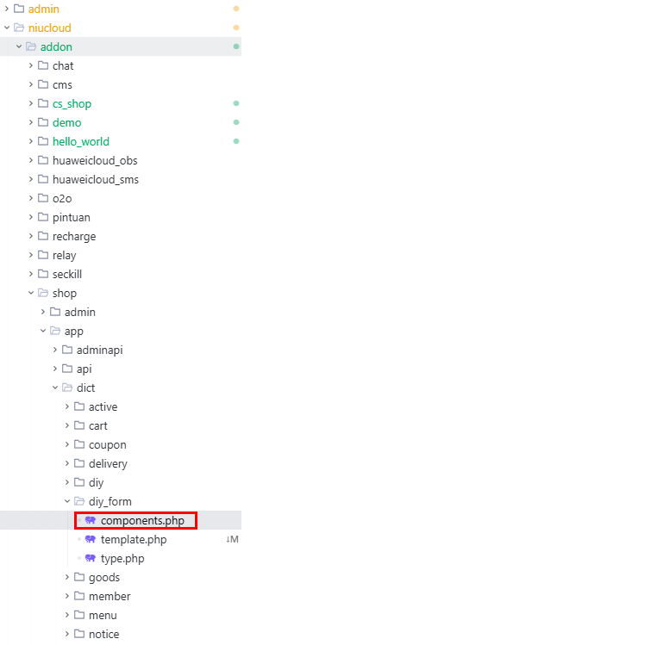Collapse the diy_form folder chevron
This screenshot has width=645, height=645.
(x=67, y=501)
